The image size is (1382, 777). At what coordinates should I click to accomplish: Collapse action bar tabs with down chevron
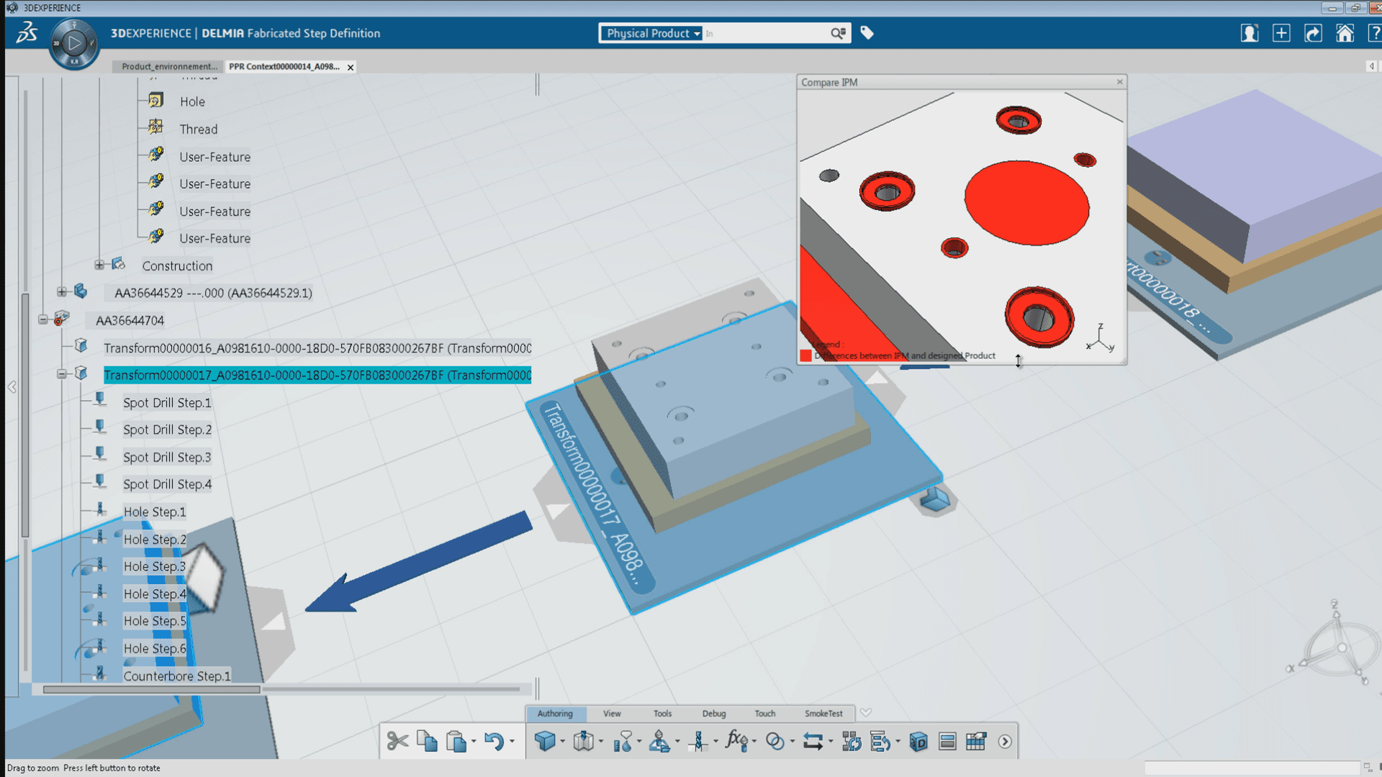click(866, 713)
